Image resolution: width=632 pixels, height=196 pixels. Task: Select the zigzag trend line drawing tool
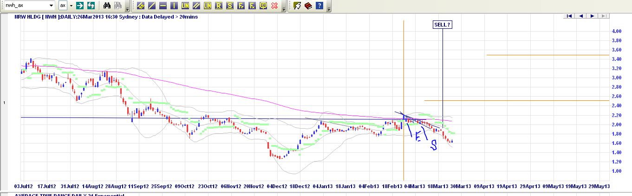(x=140, y=6)
